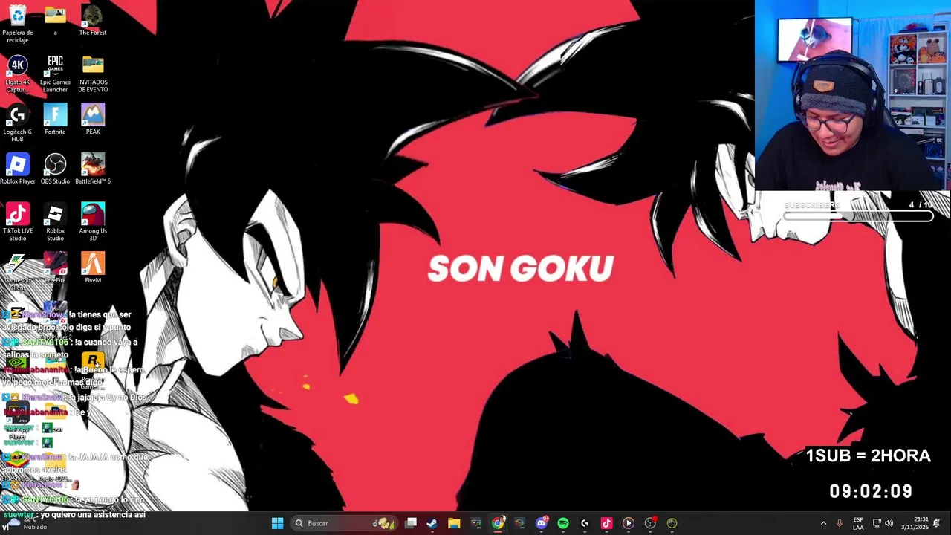Open the clock showing 21:31 3/11/2025

coord(915,523)
